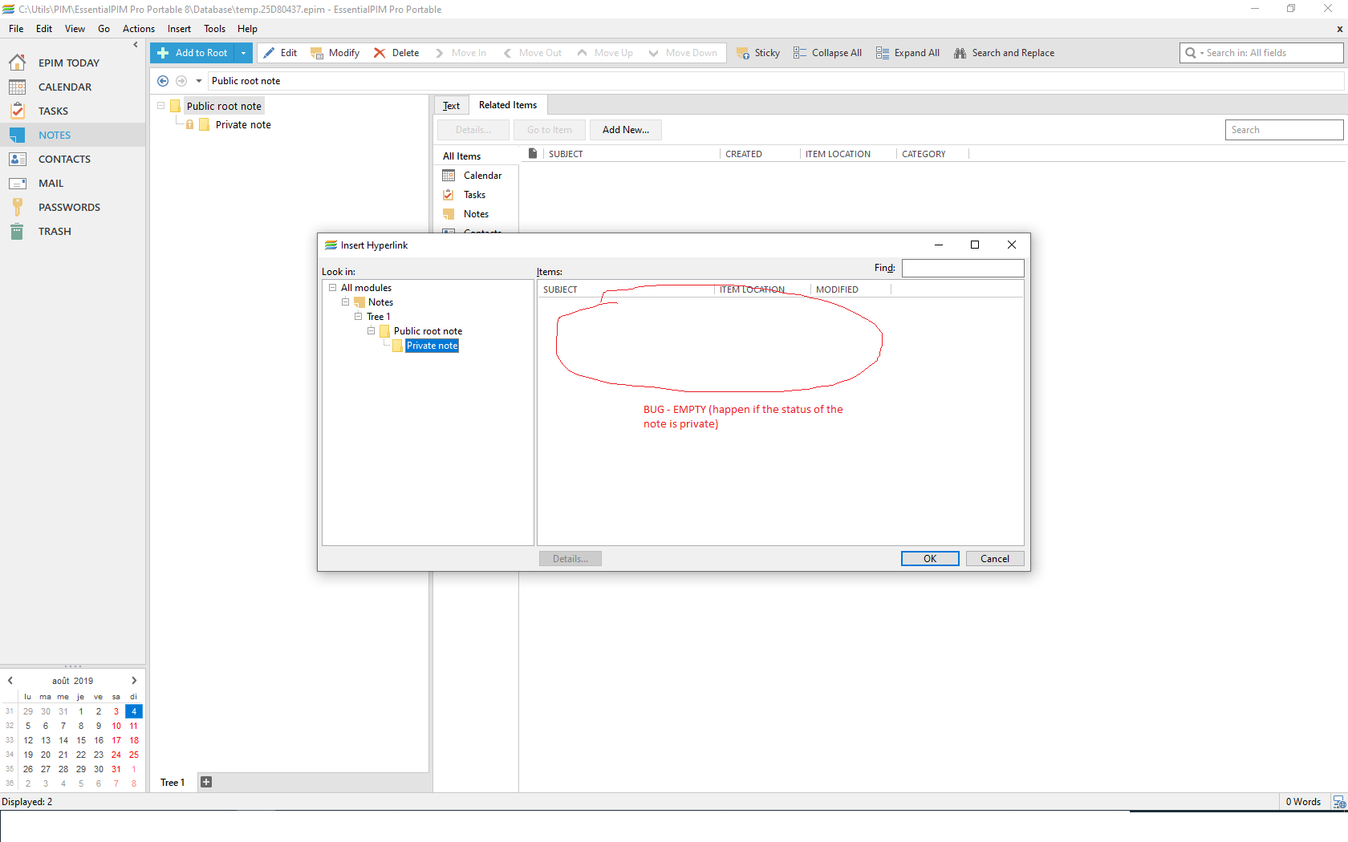
Task: Select Notes in related items list
Action: point(476,214)
